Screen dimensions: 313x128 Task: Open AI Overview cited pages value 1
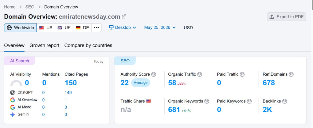[66, 100]
